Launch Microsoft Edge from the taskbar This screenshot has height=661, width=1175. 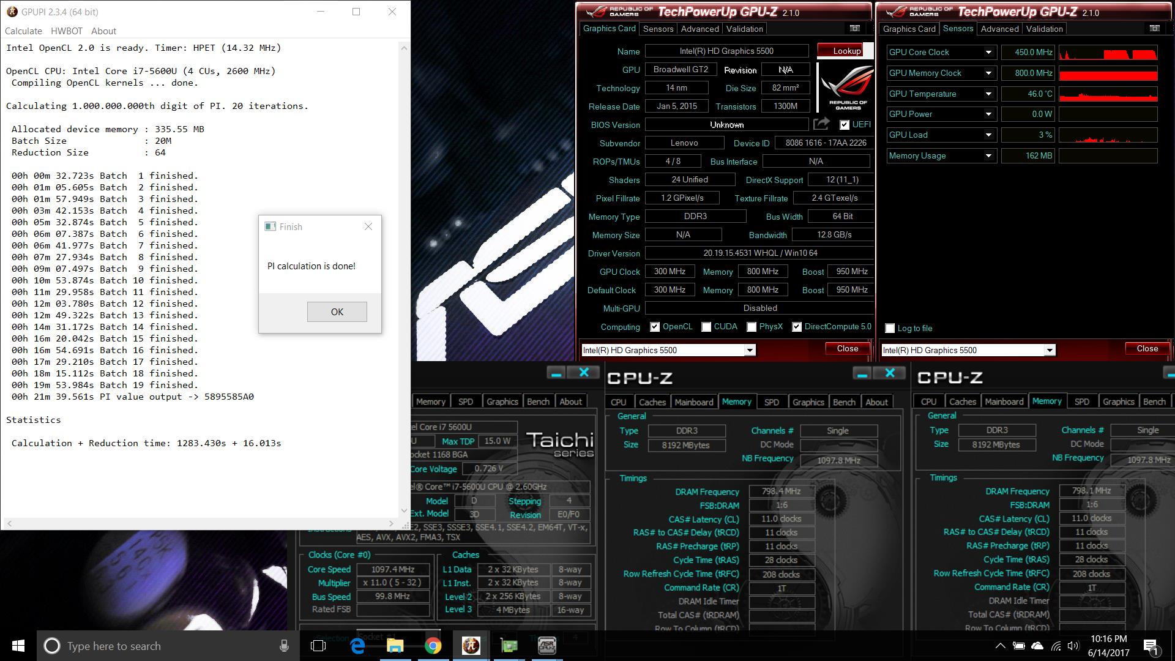pyautogui.click(x=357, y=646)
